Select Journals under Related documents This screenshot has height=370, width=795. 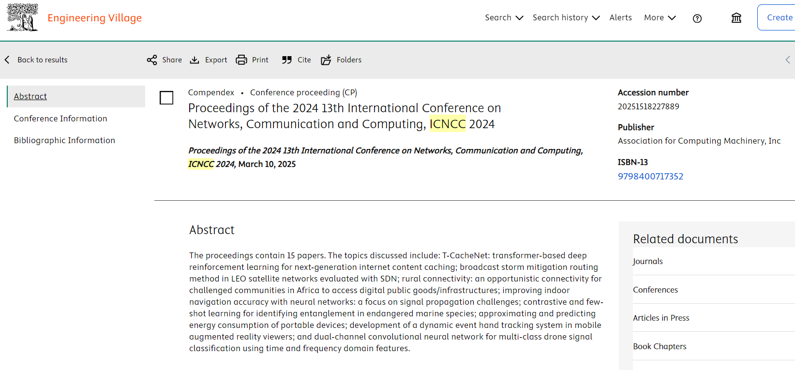[648, 261]
